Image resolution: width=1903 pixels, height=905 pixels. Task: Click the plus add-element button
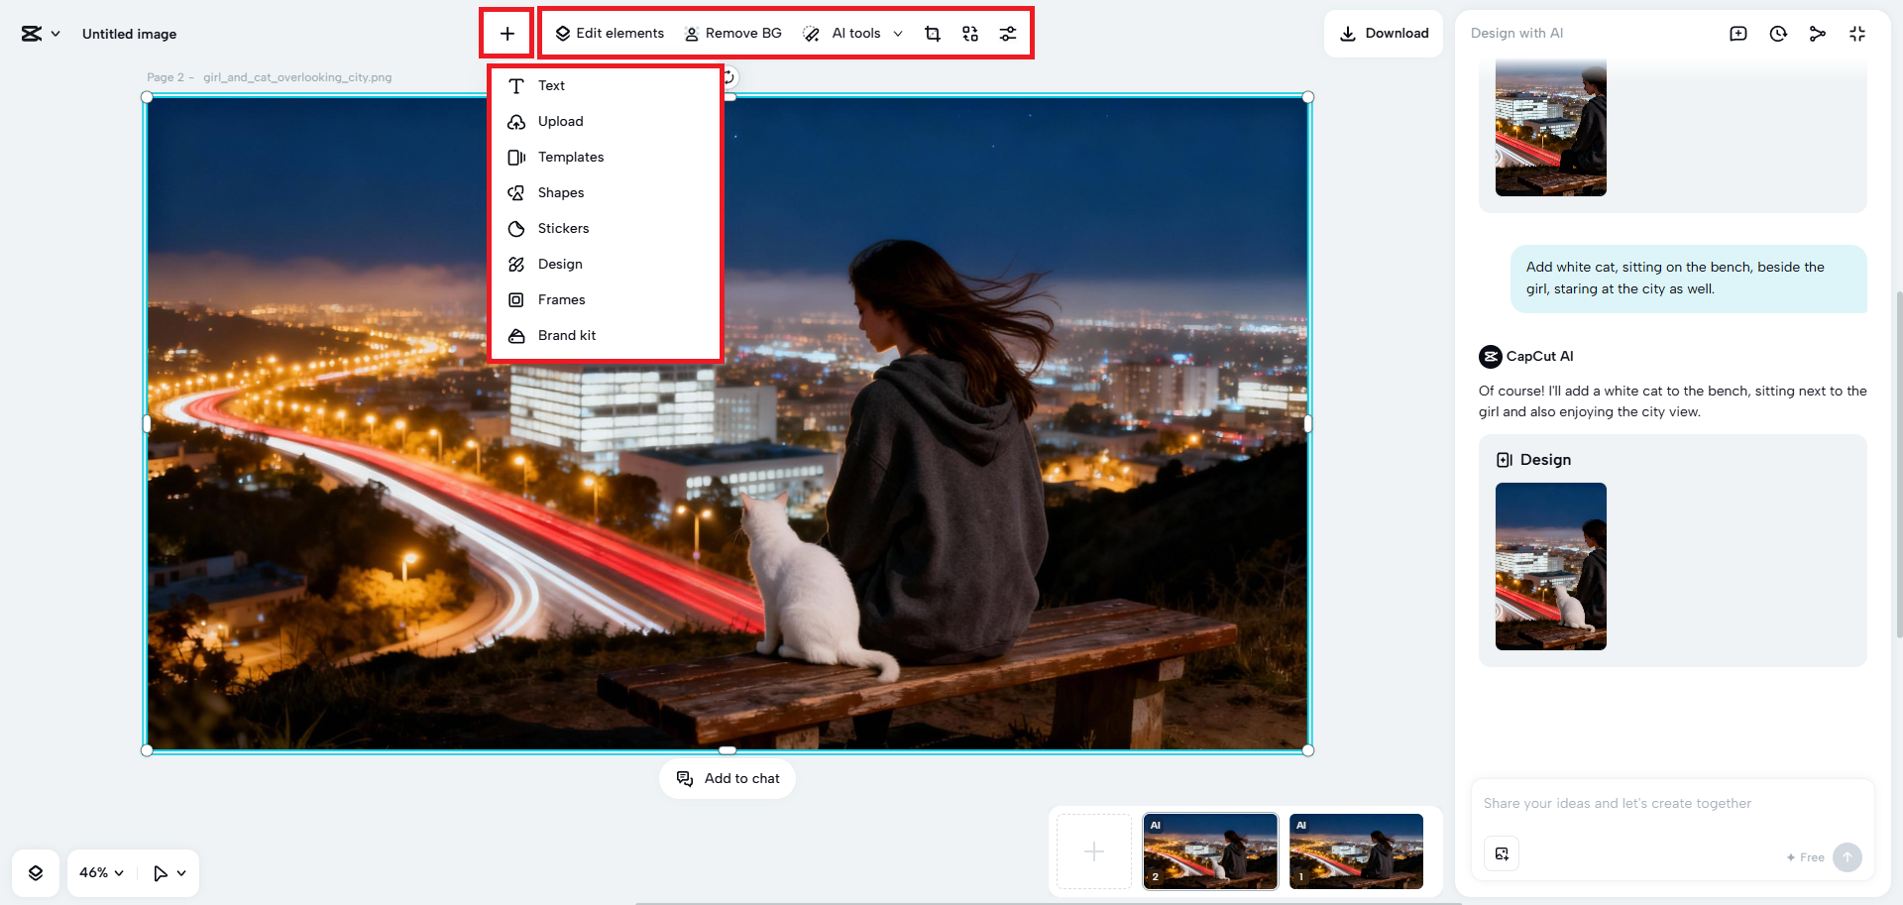pos(506,34)
